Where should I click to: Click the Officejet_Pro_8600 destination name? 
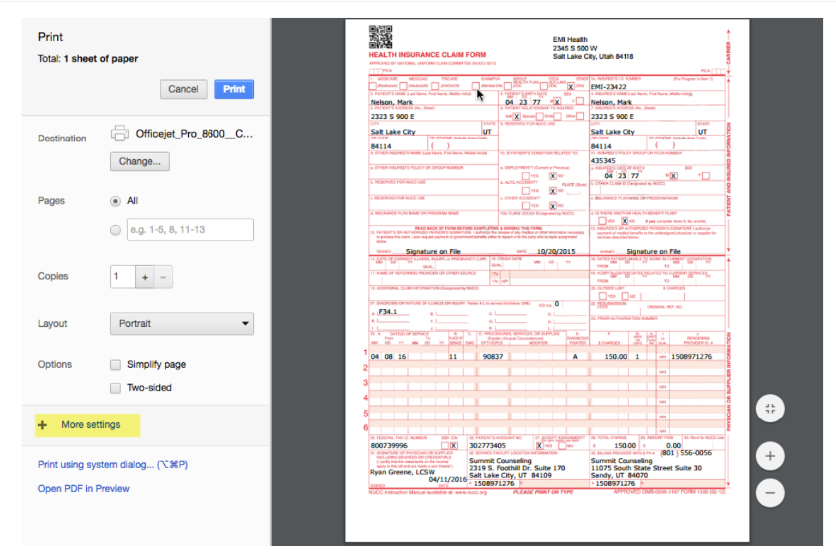tap(195, 134)
